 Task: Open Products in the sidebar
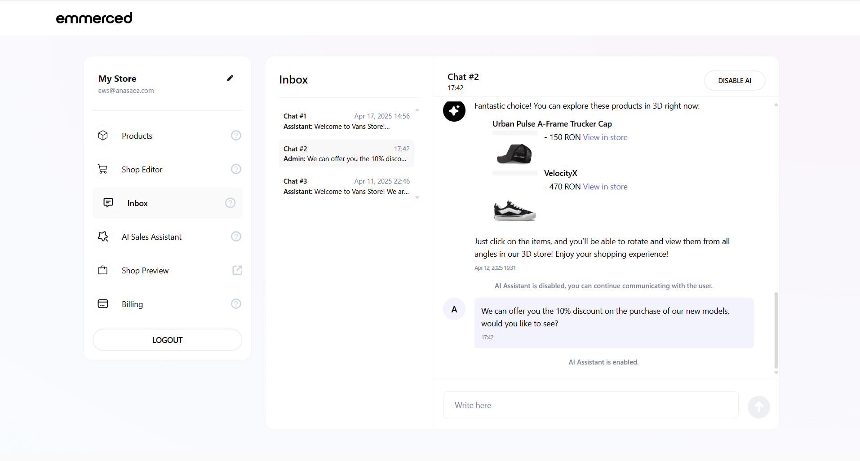(137, 136)
